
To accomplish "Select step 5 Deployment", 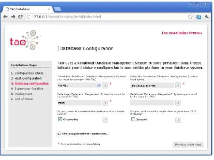I will [21, 94].
